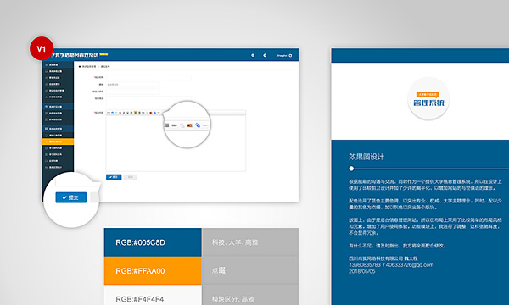Click the magnified 提交 submit button
Screen dimensions: 509x305
coord(71,197)
